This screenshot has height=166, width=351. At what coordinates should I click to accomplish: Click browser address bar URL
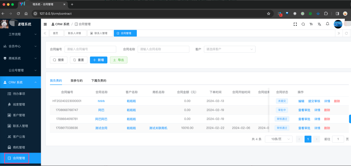(56, 13)
